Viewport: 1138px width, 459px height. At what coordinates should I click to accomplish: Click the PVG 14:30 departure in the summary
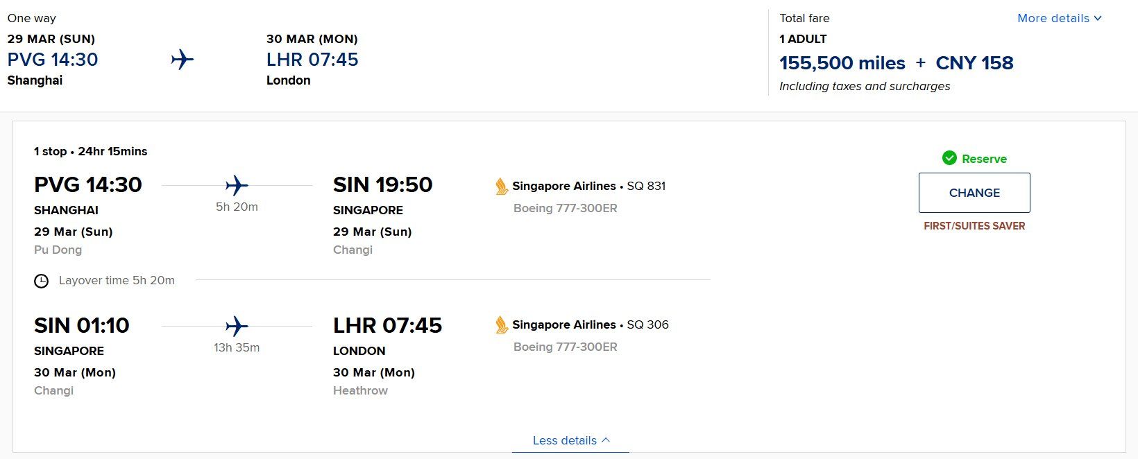click(53, 60)
